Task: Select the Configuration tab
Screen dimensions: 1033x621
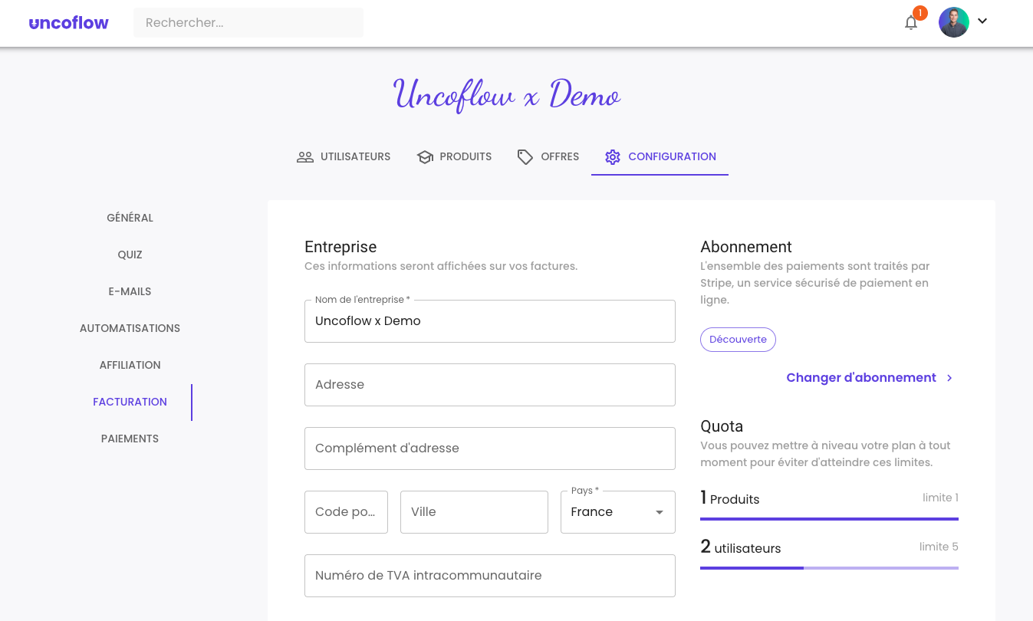Action: click(x=660, y=156)
